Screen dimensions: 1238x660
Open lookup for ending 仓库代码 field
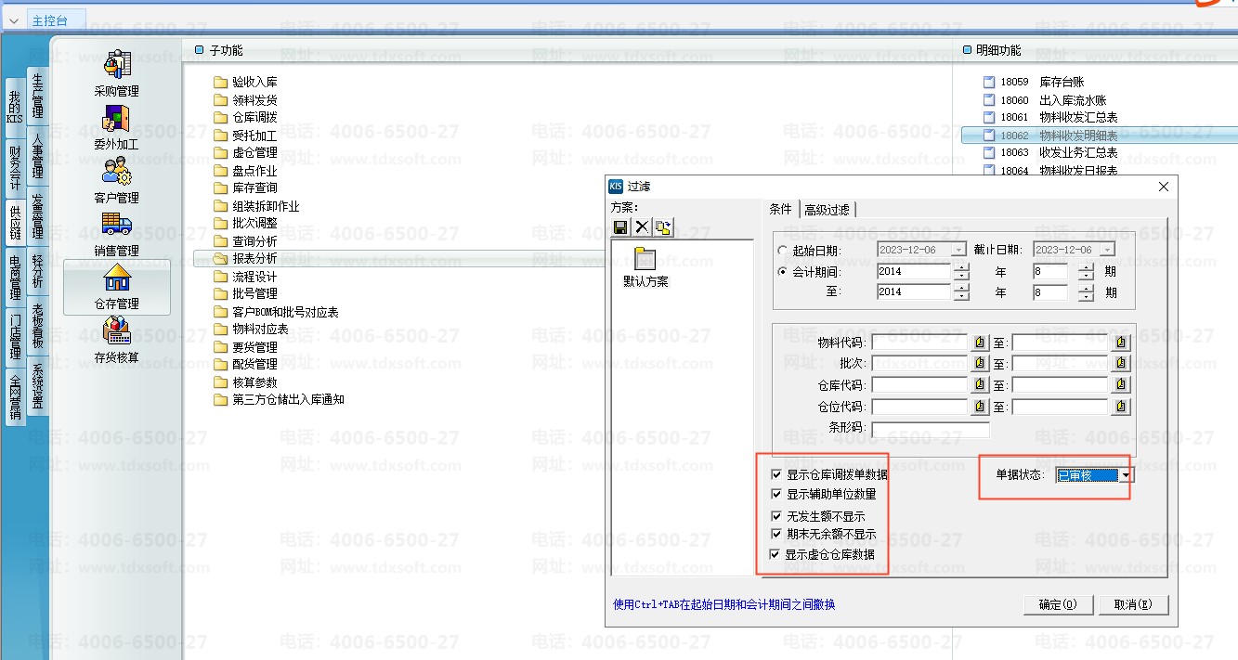1121,385
